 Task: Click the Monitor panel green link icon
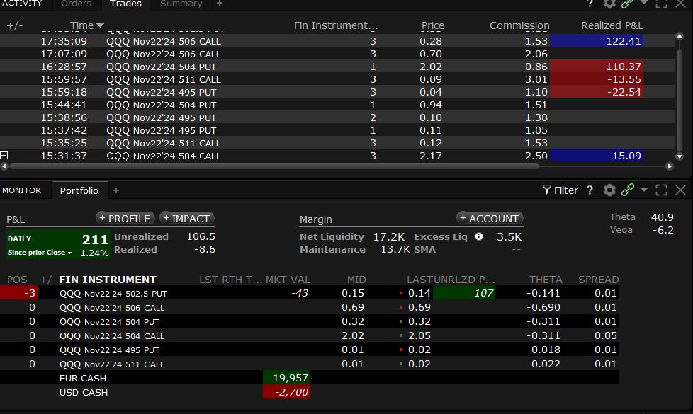628,190
